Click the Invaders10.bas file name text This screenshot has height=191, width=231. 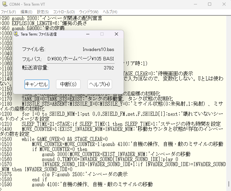(x=98, y=49)
